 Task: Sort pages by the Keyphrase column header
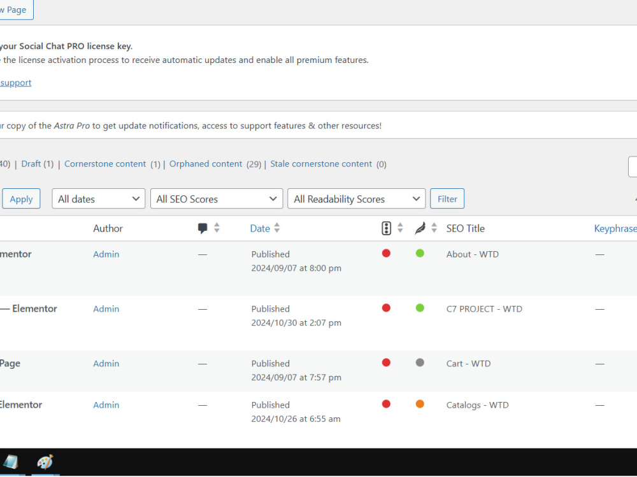pos(615,228)
